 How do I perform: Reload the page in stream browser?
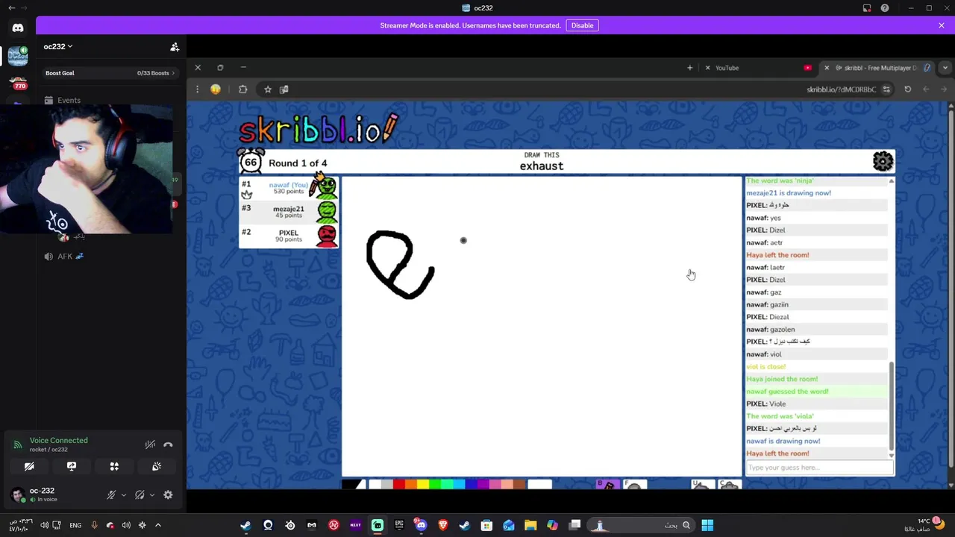(x=908, y=89)
